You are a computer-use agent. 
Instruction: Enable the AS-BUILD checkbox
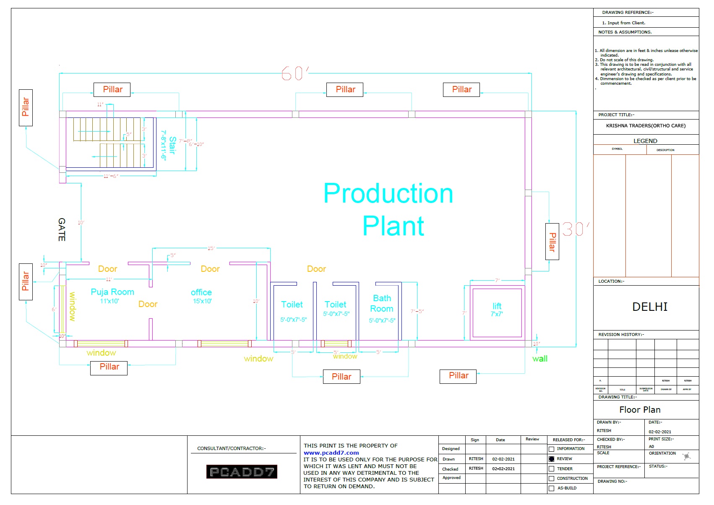point(552,488)
